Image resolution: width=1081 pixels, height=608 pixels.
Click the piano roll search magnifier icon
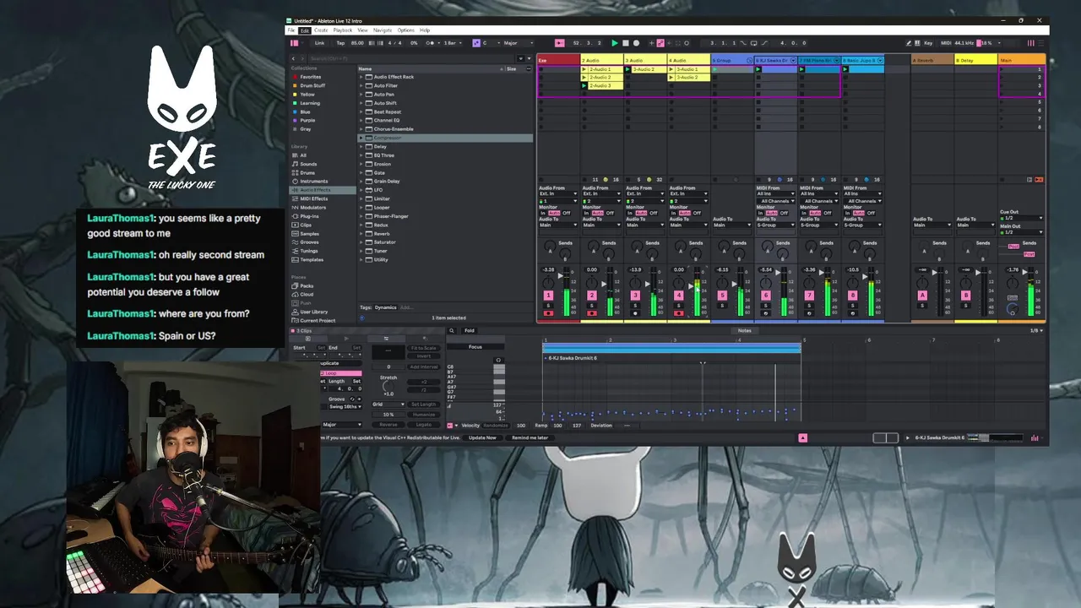pos(452,331)
